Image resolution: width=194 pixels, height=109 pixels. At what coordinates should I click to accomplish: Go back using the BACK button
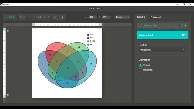(10, 17)
